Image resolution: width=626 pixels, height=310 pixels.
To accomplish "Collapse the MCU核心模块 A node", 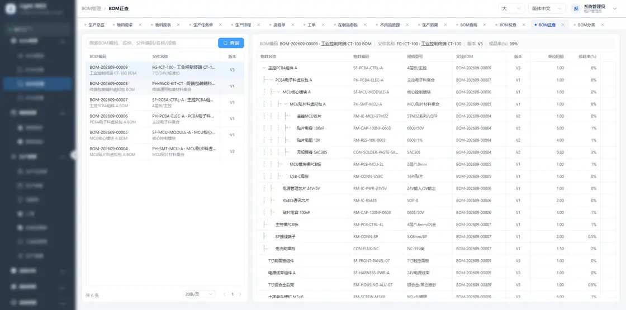I will (278, 92).
